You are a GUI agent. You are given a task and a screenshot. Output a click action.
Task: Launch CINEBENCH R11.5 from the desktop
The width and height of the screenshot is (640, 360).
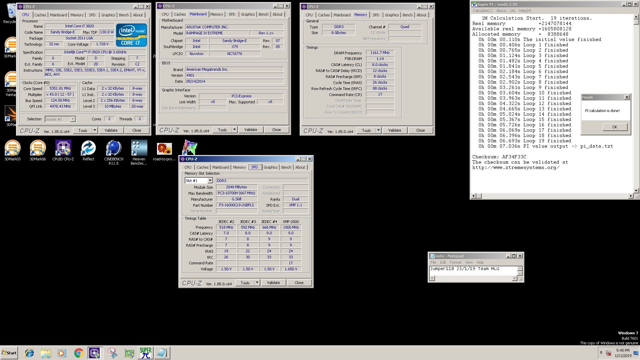click(114, 152)
